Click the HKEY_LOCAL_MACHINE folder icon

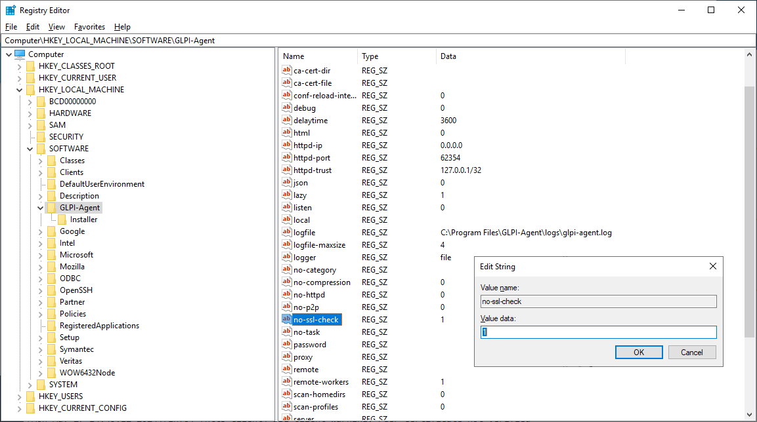click(x=30, y=90)
